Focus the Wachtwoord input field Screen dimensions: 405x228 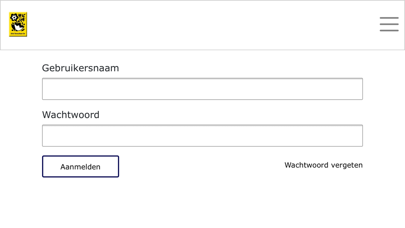[x=202, y=136]
